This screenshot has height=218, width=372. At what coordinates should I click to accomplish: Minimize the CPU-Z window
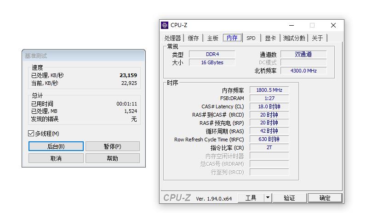click(292, 25)
